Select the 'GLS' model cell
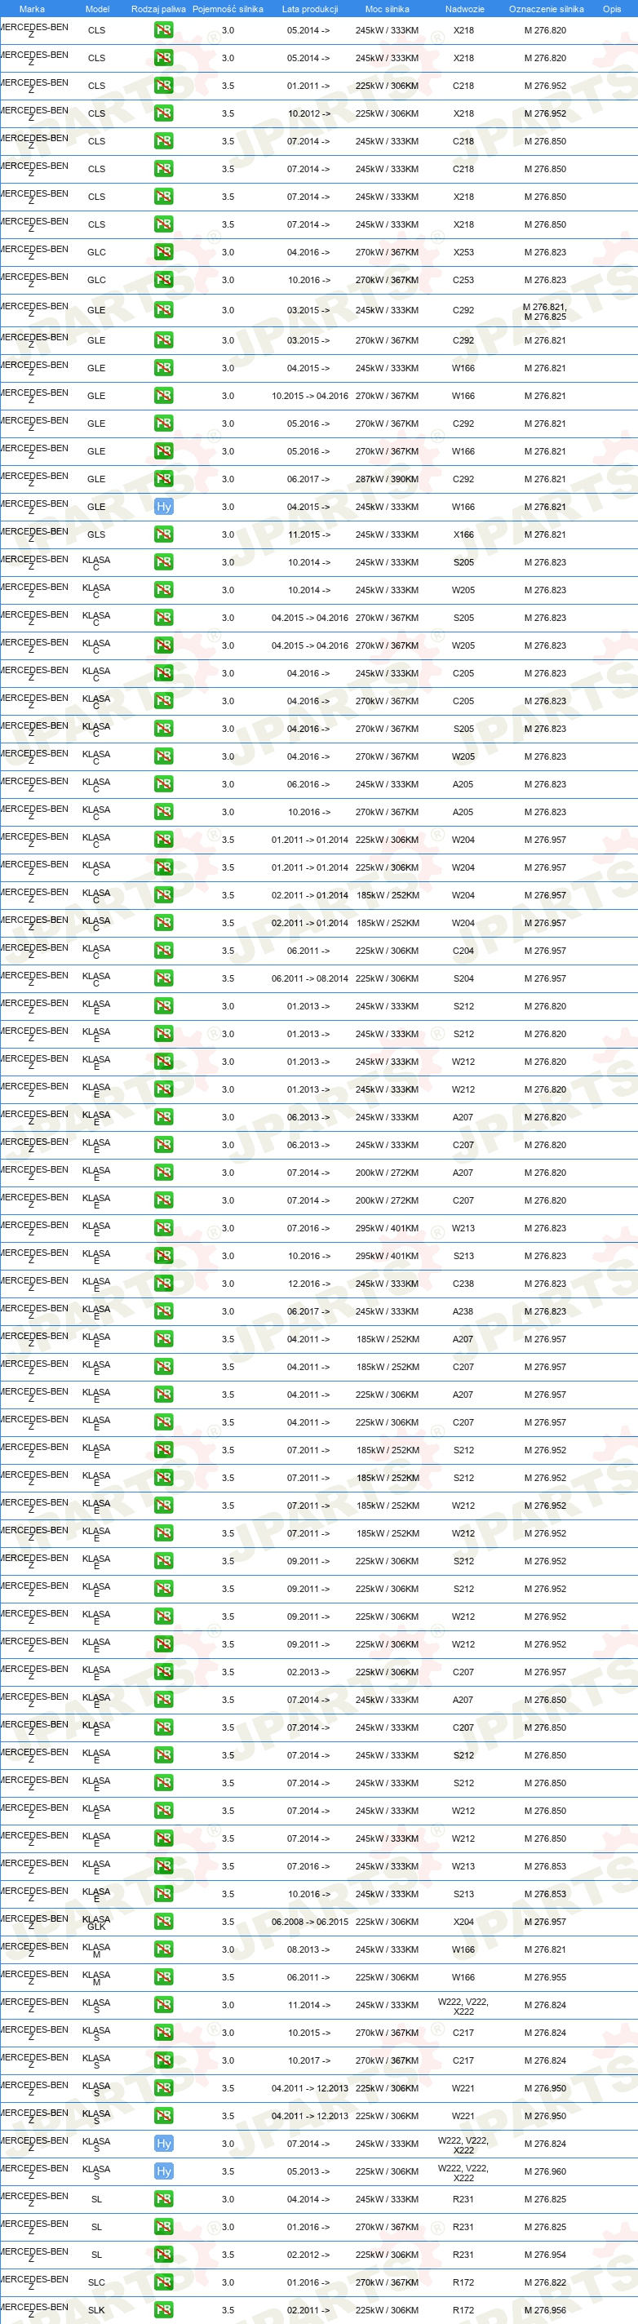The width and height of the screenshot is (638, 2324). [96, 534]
